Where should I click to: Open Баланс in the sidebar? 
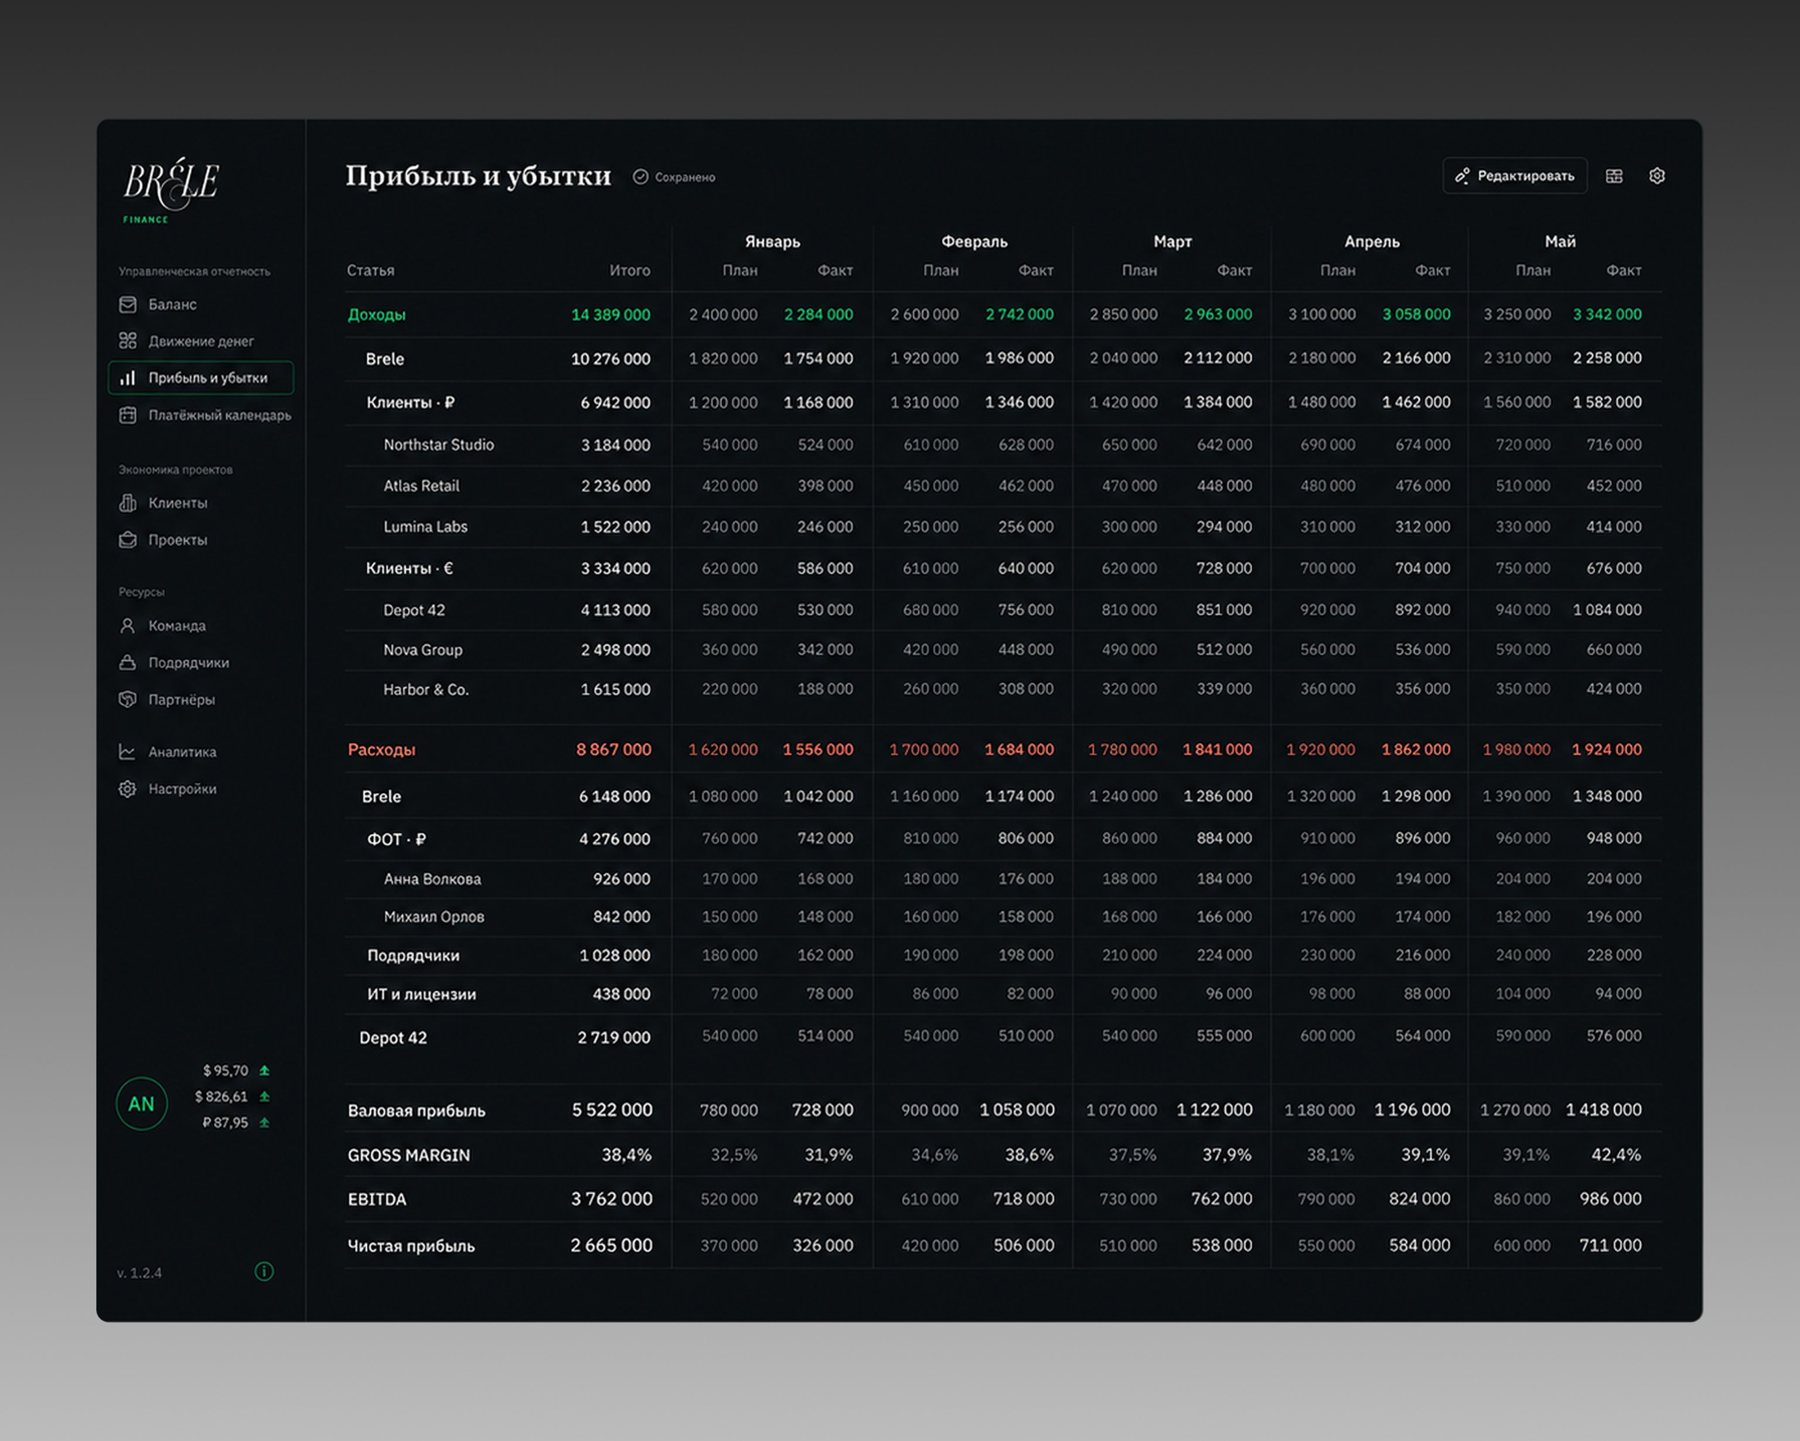coord(172,305)
